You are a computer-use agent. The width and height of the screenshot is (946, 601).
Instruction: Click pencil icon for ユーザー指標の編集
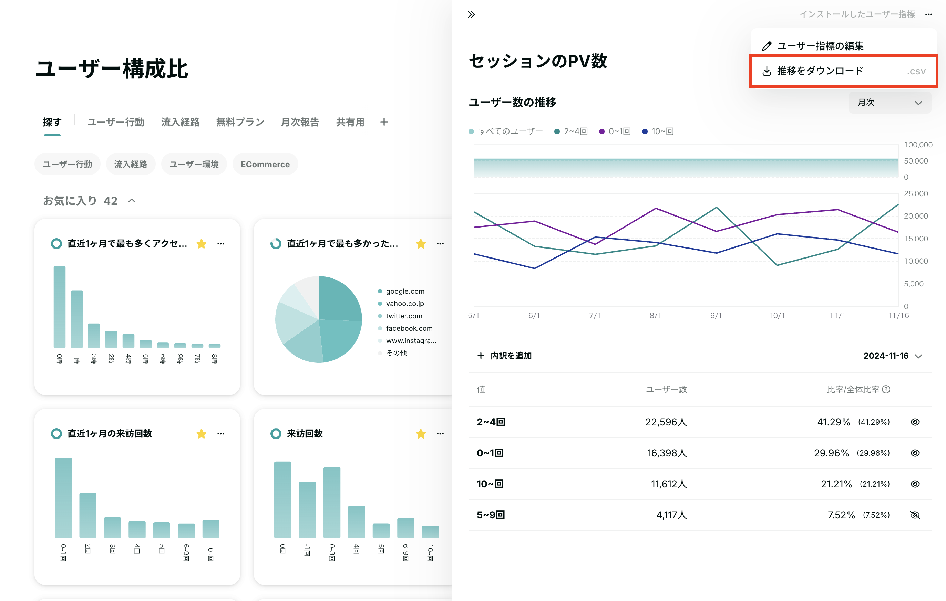(767, 46)
